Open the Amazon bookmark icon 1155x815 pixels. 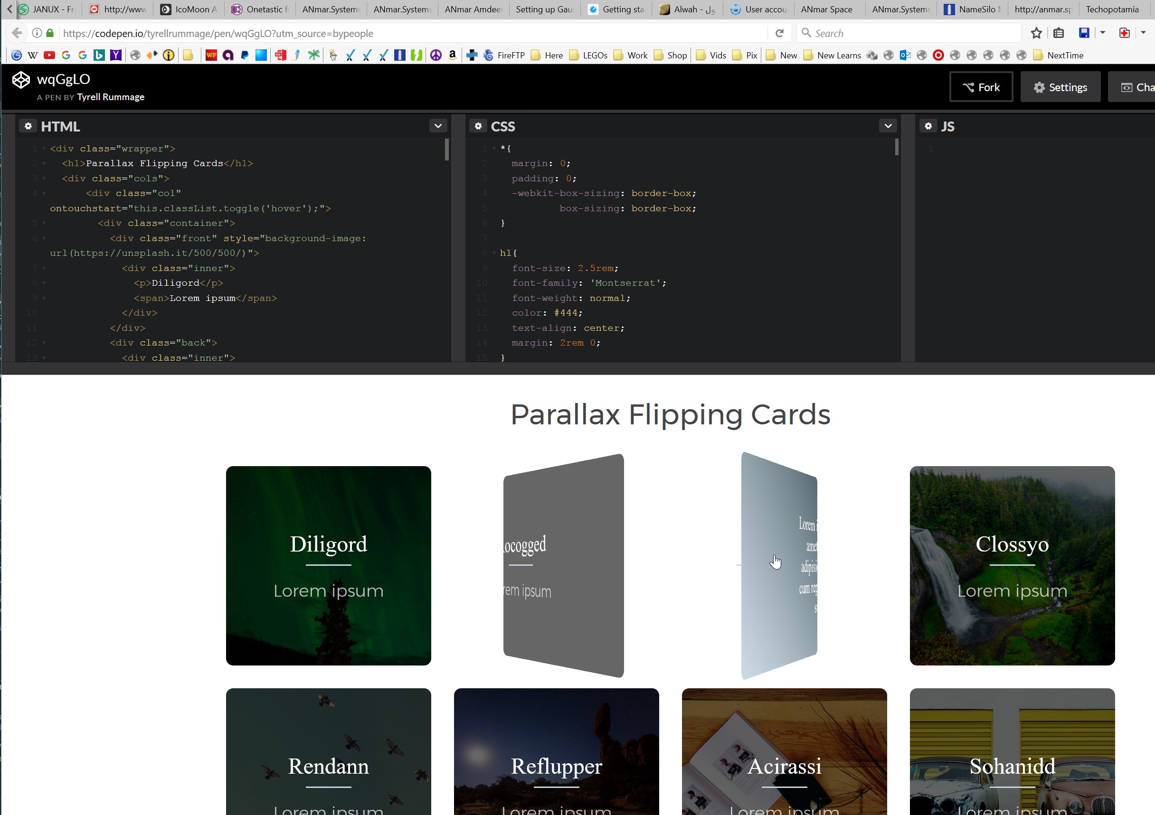tap(452, 56)
